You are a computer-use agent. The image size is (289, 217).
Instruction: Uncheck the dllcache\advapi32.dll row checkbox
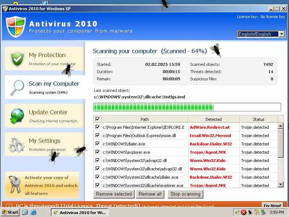pos(98,169)
